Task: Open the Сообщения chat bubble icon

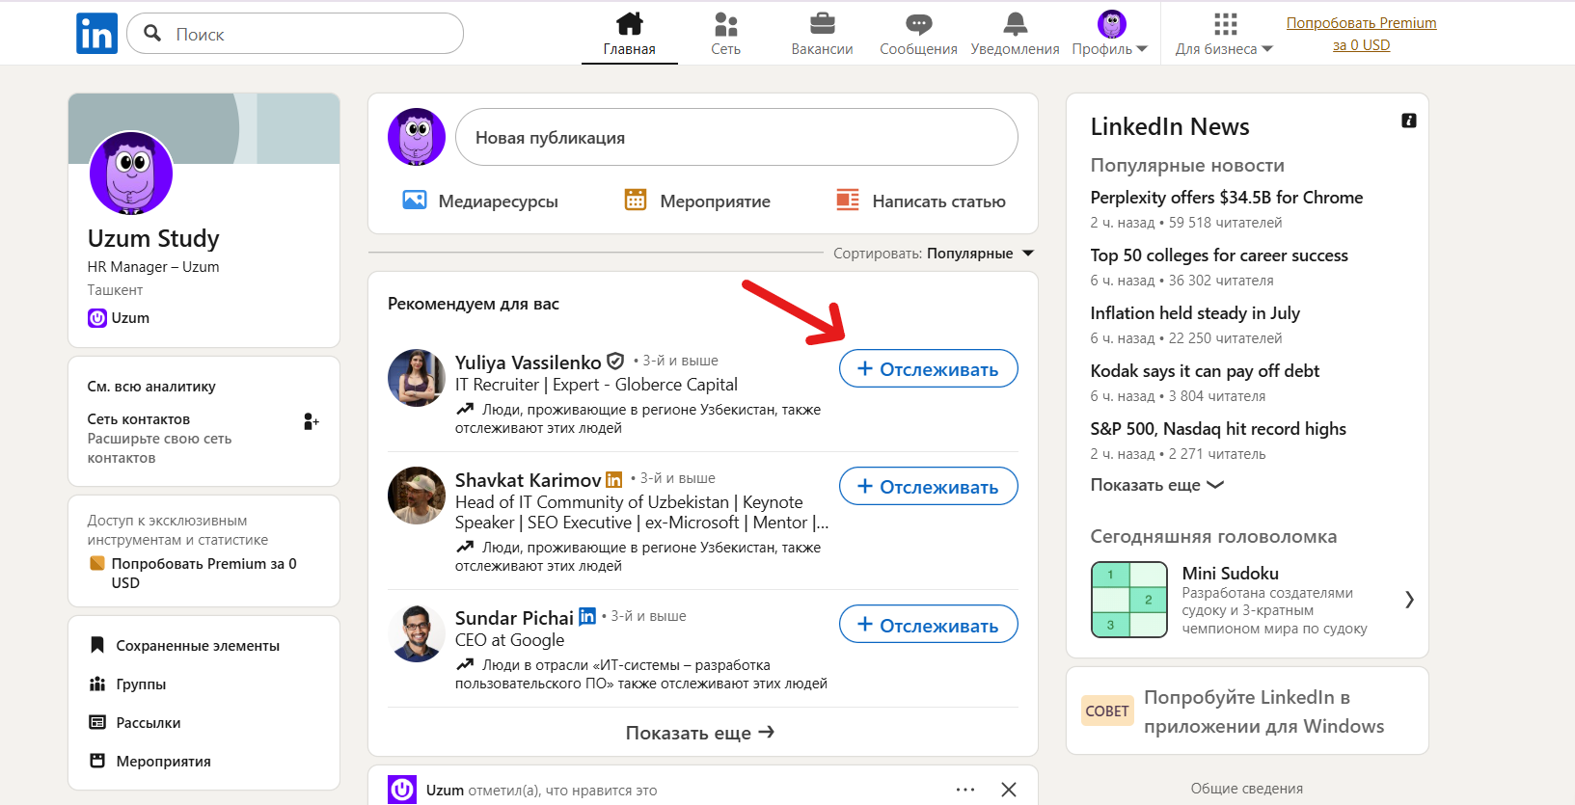Action: [x=918, y=24]
